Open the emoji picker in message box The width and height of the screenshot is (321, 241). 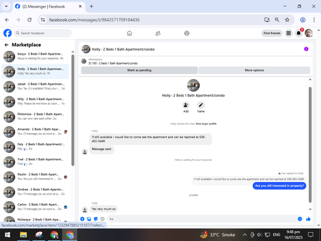tap(300, 219)
